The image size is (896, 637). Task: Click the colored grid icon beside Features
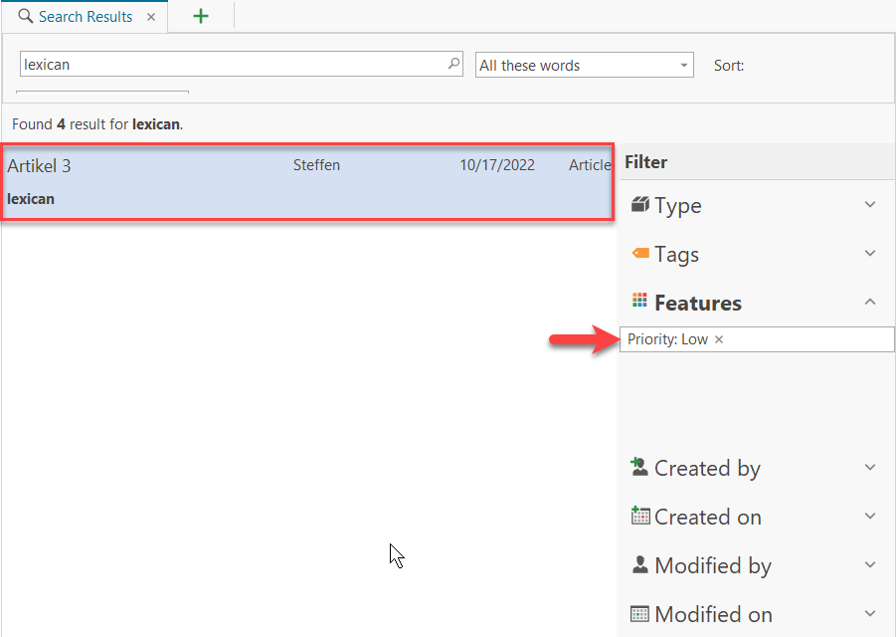coord(640,302)
